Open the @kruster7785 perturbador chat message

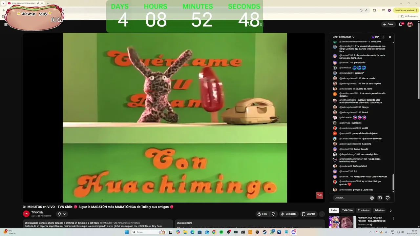coord(353,63)
